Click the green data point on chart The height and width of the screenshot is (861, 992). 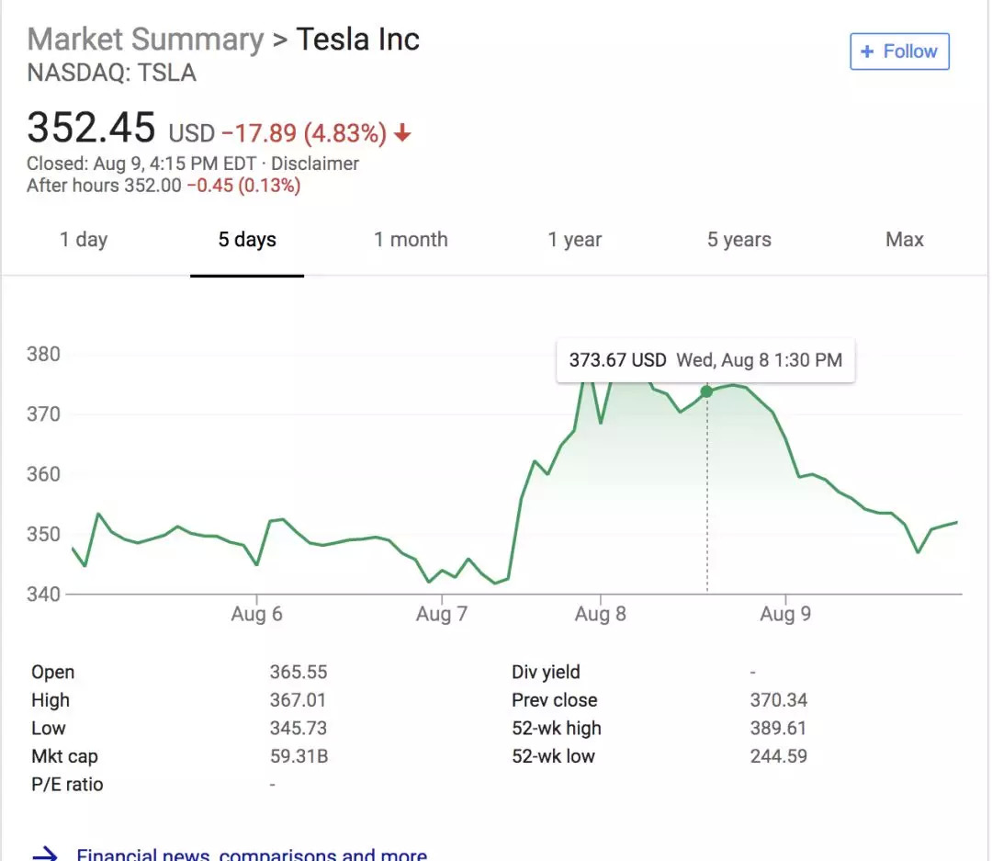click(x=706, y=391)
